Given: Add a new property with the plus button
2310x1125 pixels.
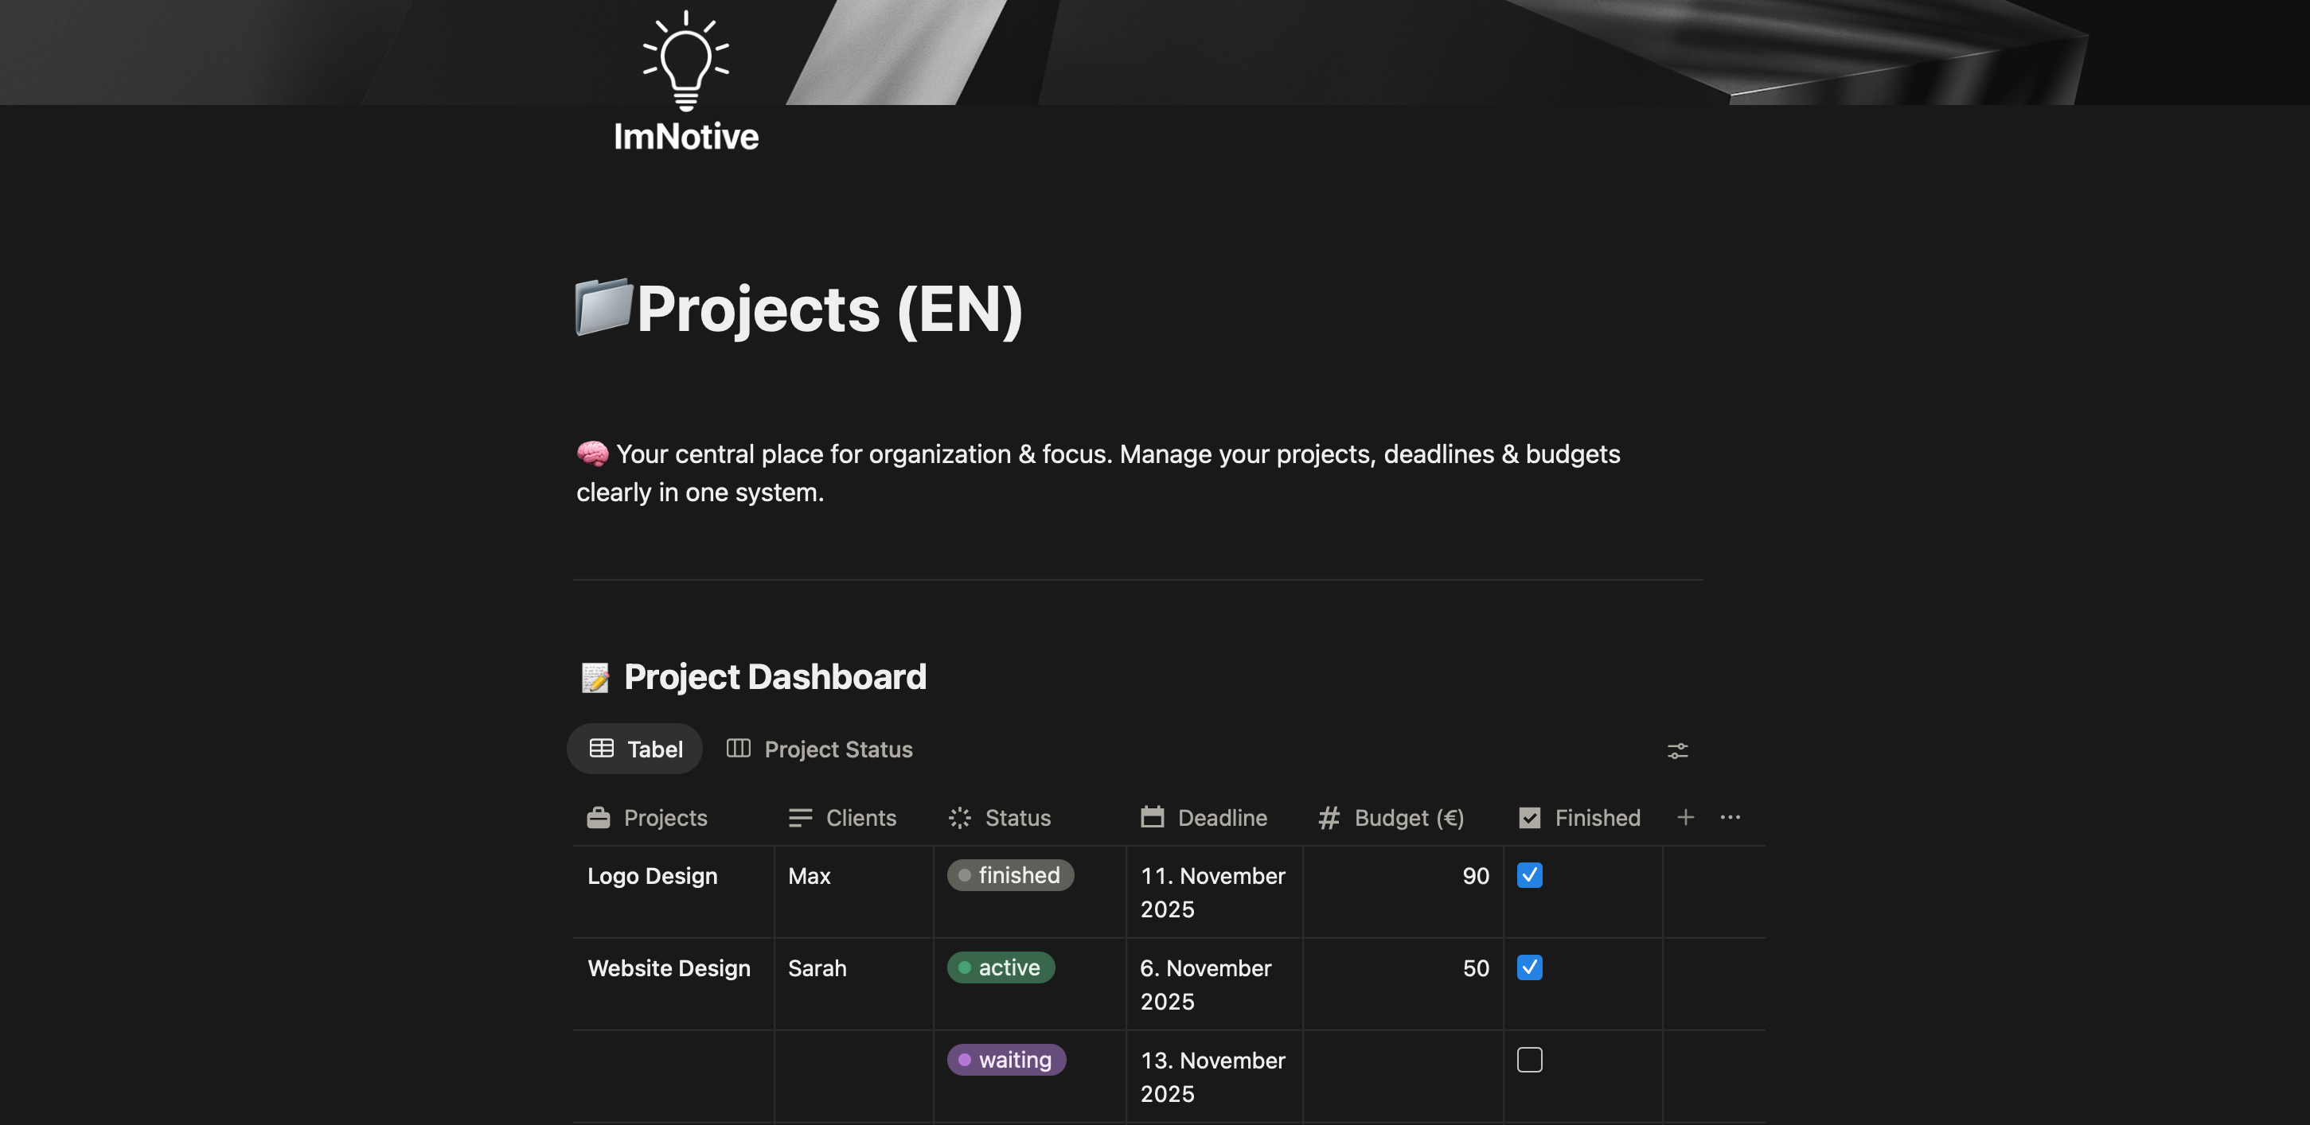Looking at the screenshot, I should coord(1685,816).
